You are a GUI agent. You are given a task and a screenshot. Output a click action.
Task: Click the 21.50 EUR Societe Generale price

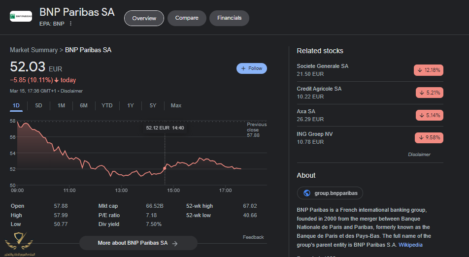point(310,74)
